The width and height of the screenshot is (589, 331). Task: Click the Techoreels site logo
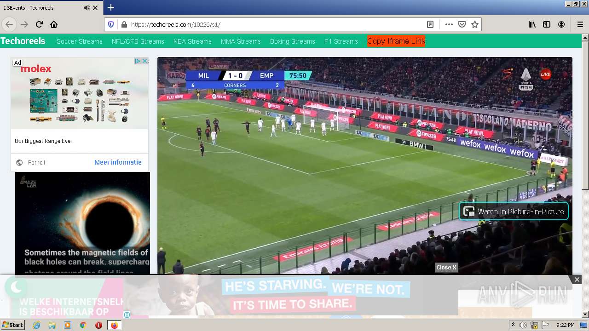tap(23, 41)
